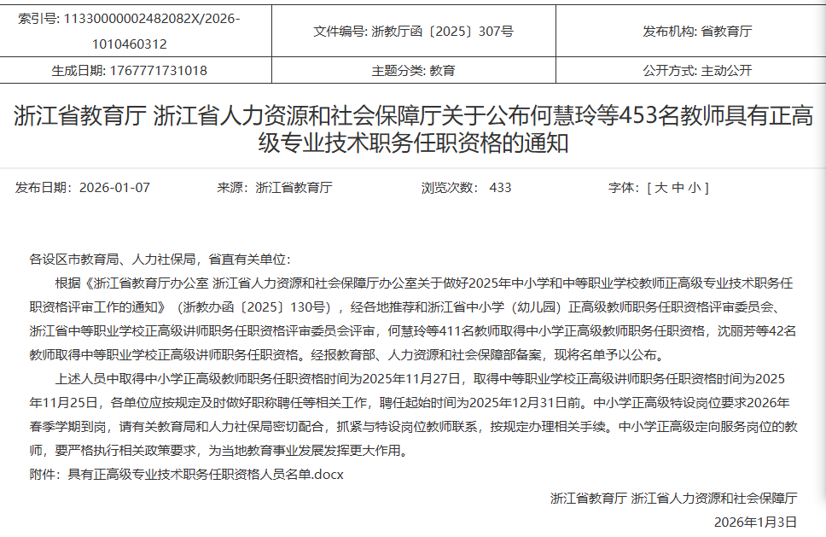Select the document number 浙教厅函〔2025〕307号
This screenshot has height=537, width=826.
coord(443,31)
